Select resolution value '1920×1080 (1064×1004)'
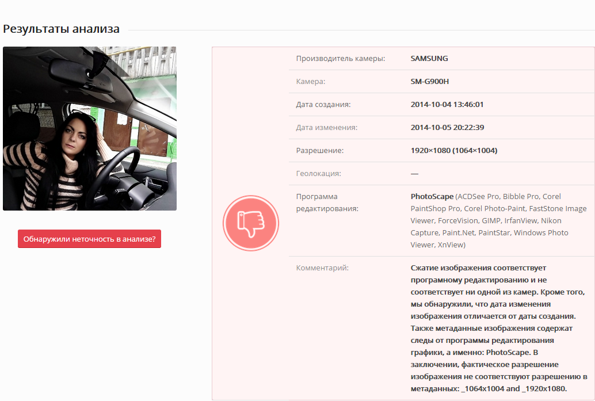 pyautogui.click(x=454, y=151)
